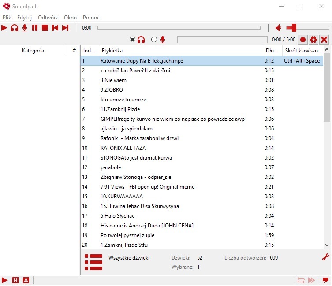Start recording with the red circle button
Image resolution: width=332 pixels, height=286 pixels.
[303, 40]
